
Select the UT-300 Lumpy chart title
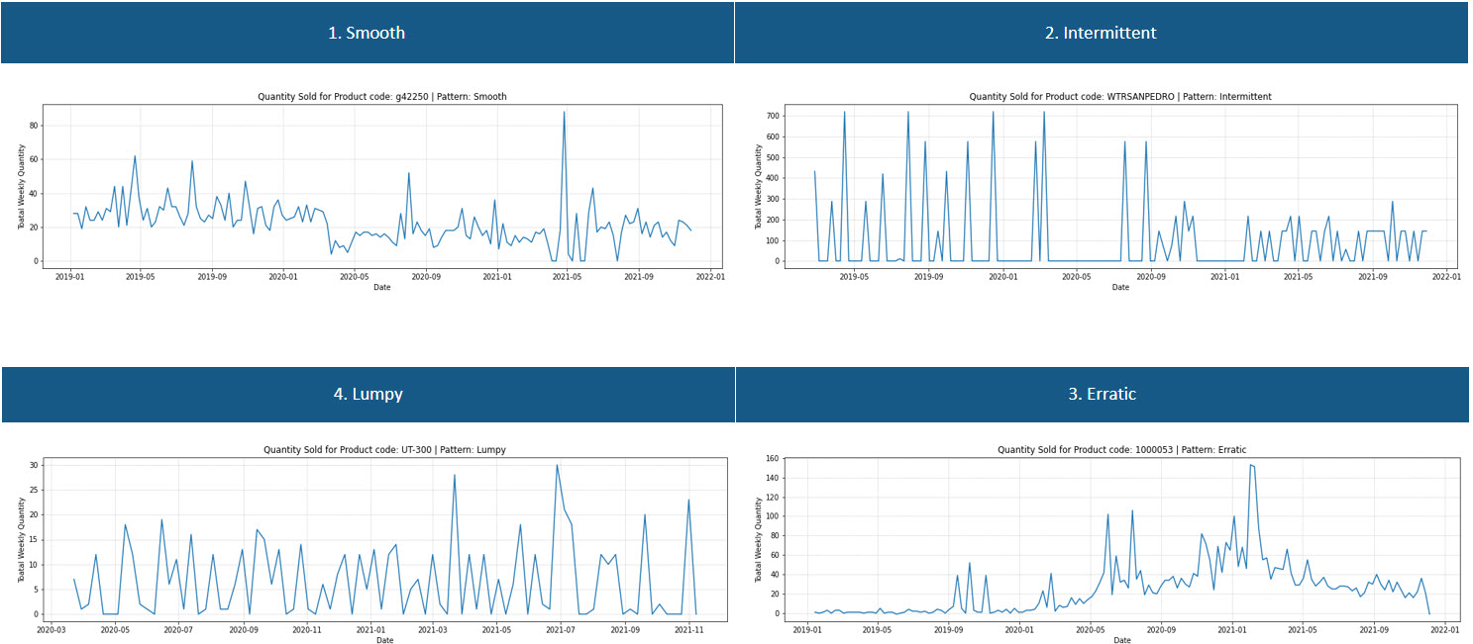(384, 450)
